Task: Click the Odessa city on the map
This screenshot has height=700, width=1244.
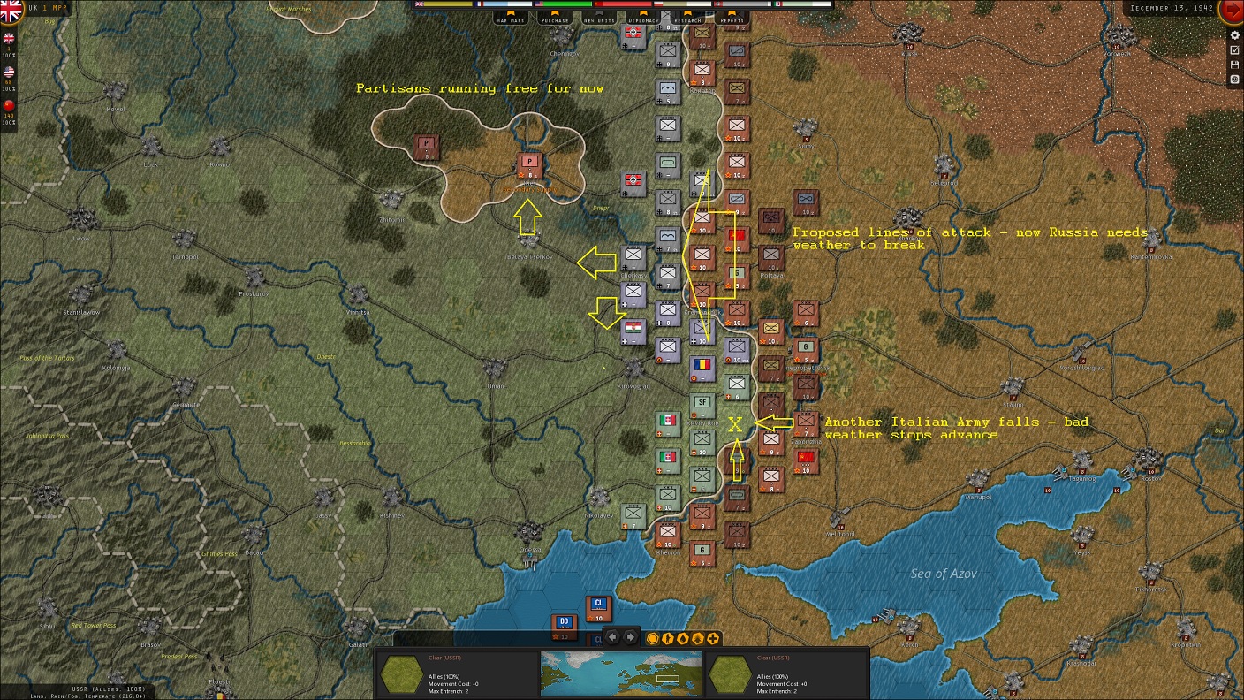Action: [529, 533]
